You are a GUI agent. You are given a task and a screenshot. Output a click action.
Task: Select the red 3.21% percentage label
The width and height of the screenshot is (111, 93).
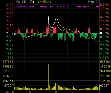(104, 17)
